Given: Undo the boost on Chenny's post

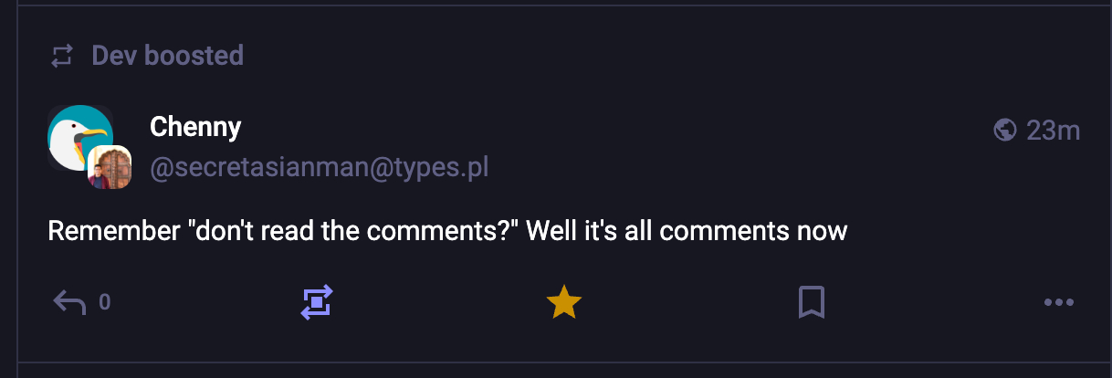Looking at the screenshot, I should (317, 301).
